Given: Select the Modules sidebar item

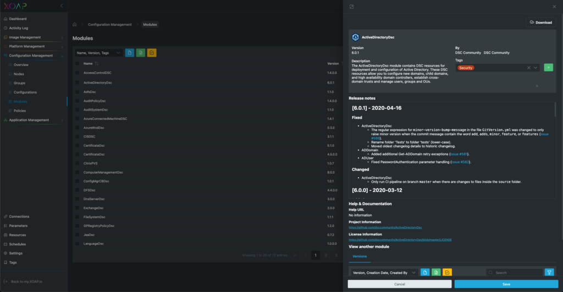Looking at the screenshot, I should click(x=20, y=102).
